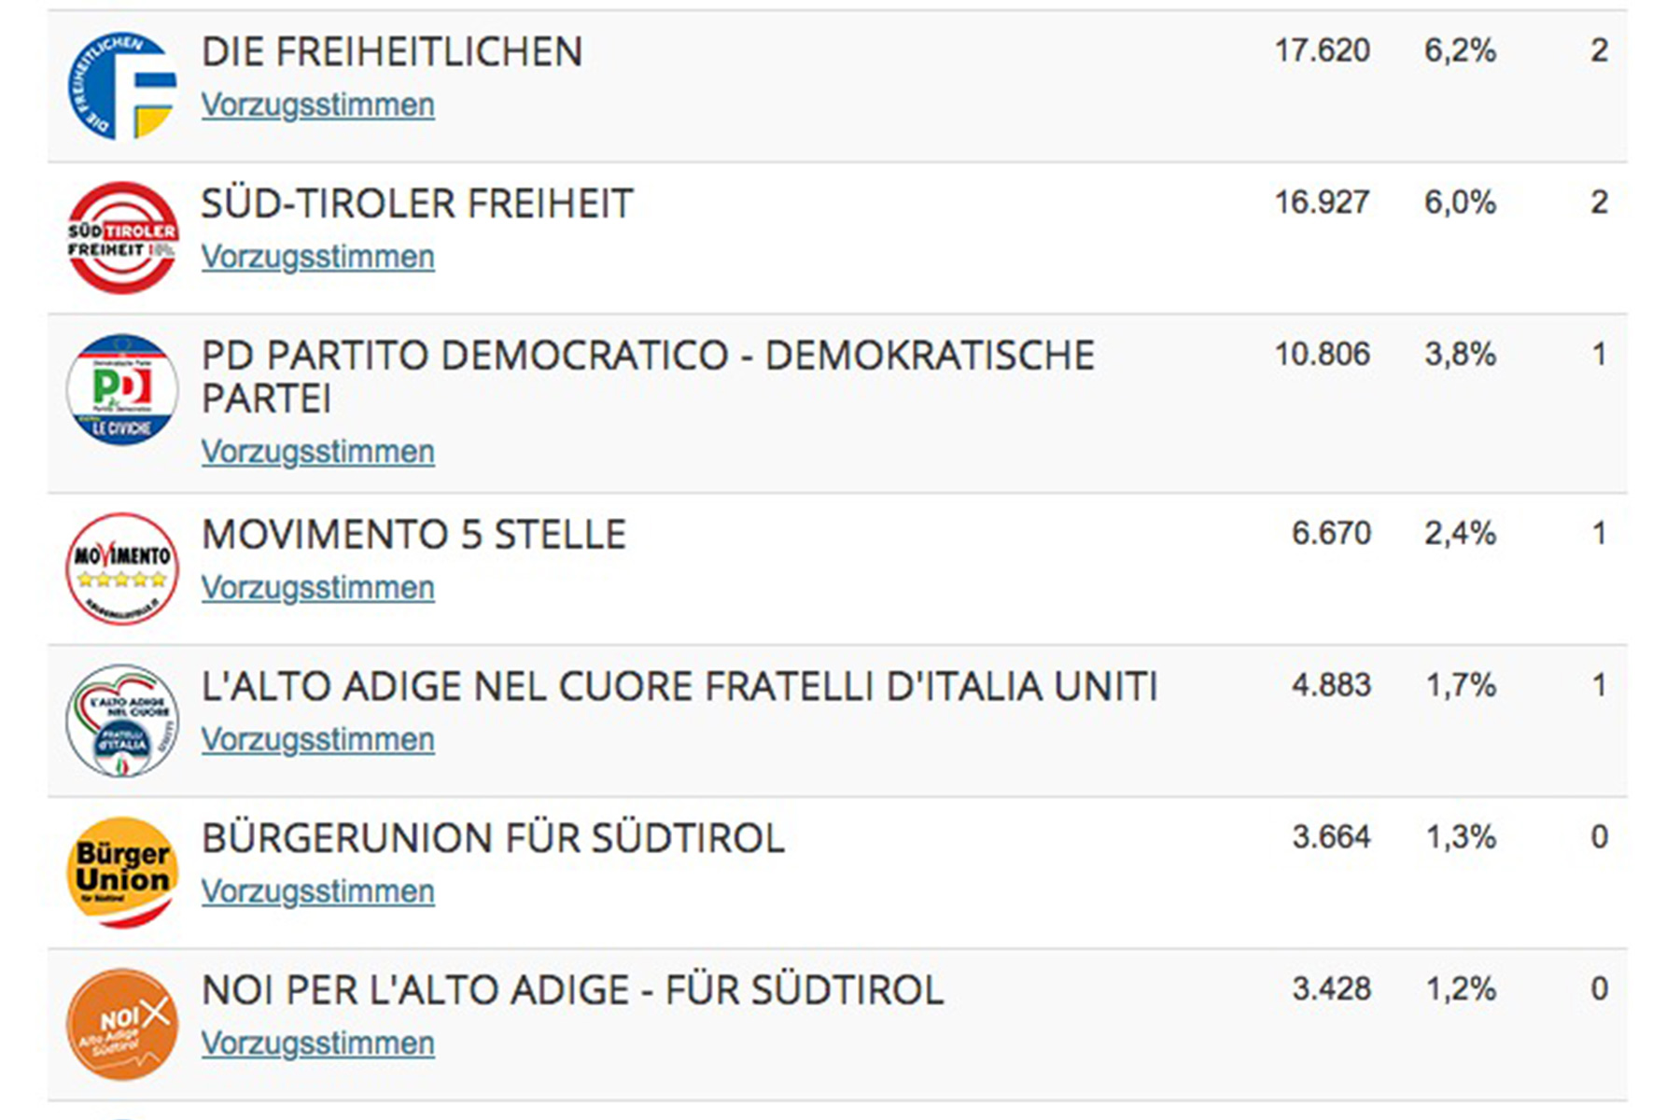Click the Süd-Tiroler Freiheit party logo
1680x1120 pixels.
(122, 238)
